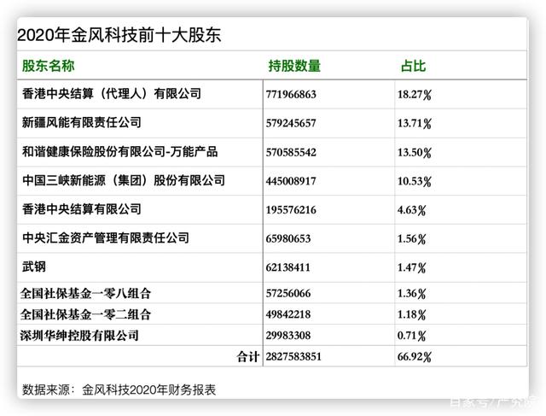This screenshot has height=416, width=546.
Task: Click percentage 13.50%
Action: pos(415,152)
